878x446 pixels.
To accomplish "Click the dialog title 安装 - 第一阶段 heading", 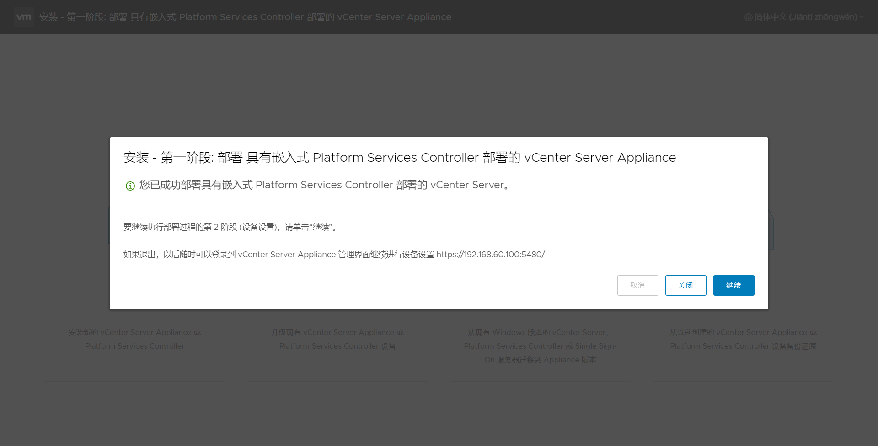I will point(400,158).
